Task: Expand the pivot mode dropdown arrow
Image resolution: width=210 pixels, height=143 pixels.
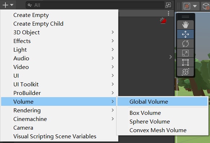Action: coord(195,6)
